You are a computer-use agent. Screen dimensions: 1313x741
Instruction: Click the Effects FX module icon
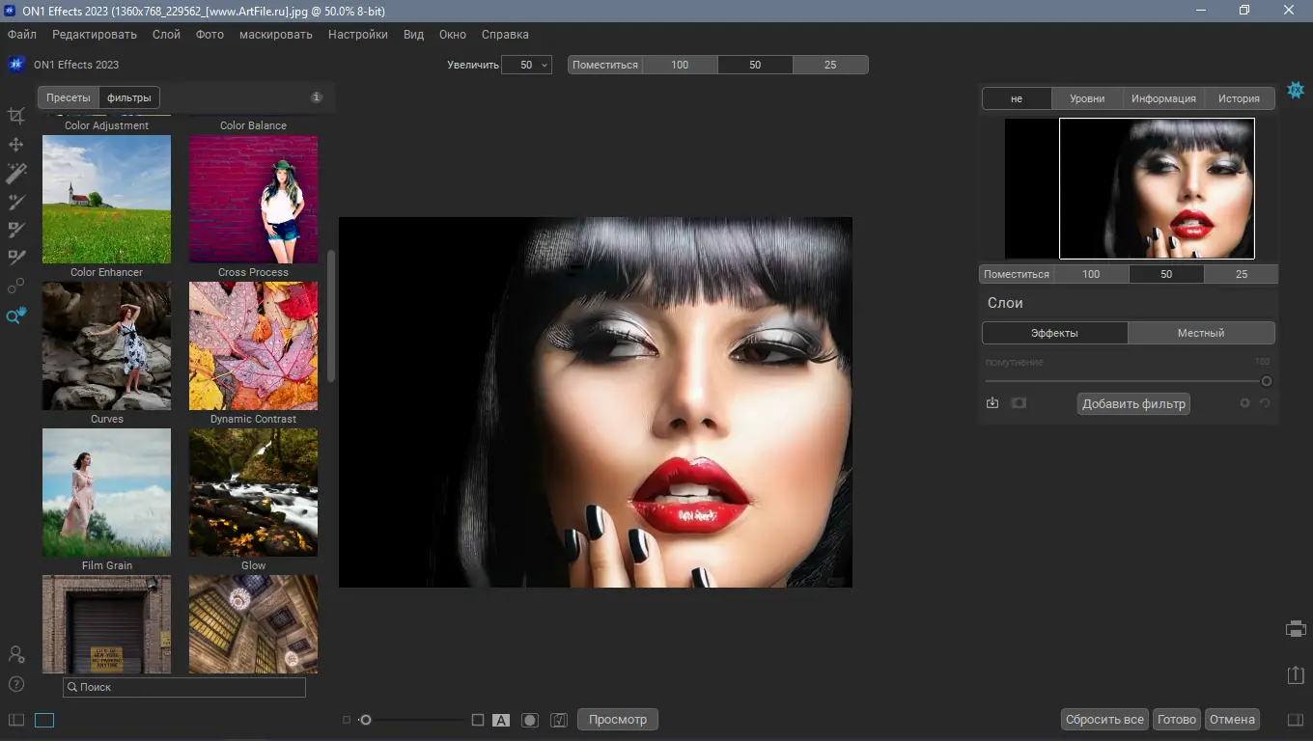click(x=1296, y=90)
